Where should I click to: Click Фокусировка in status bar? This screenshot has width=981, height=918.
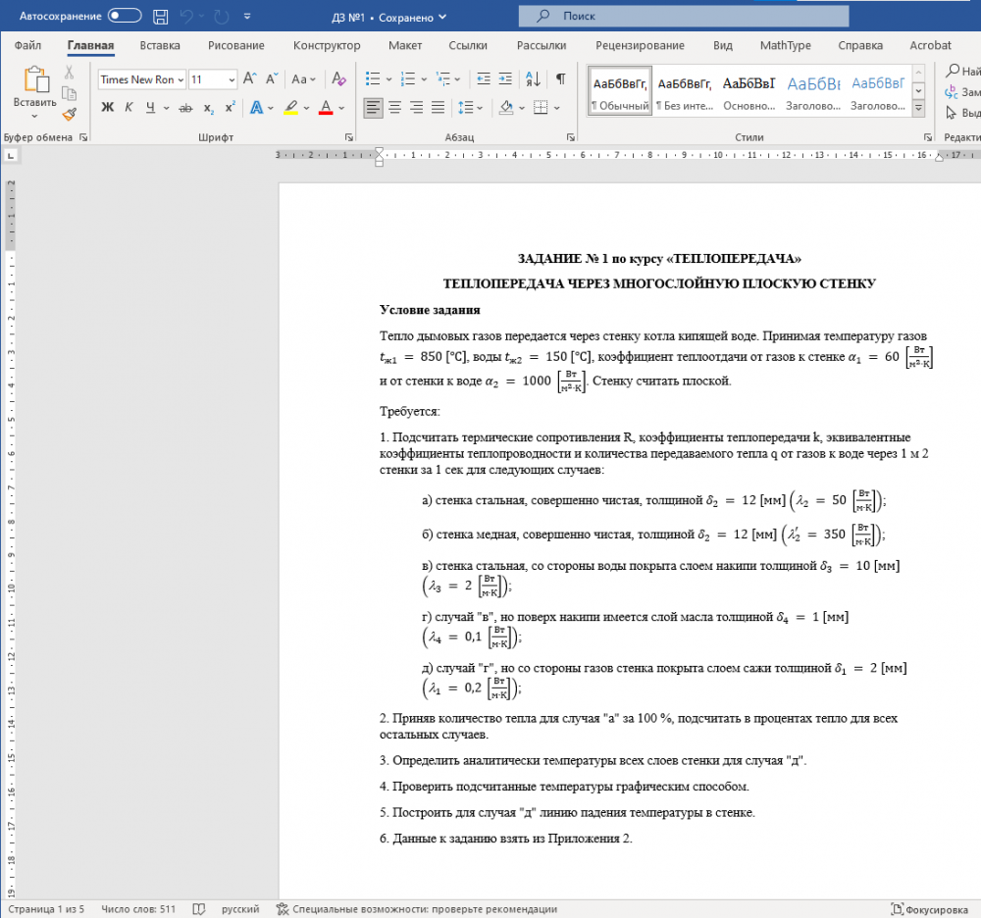coord(930,909)
